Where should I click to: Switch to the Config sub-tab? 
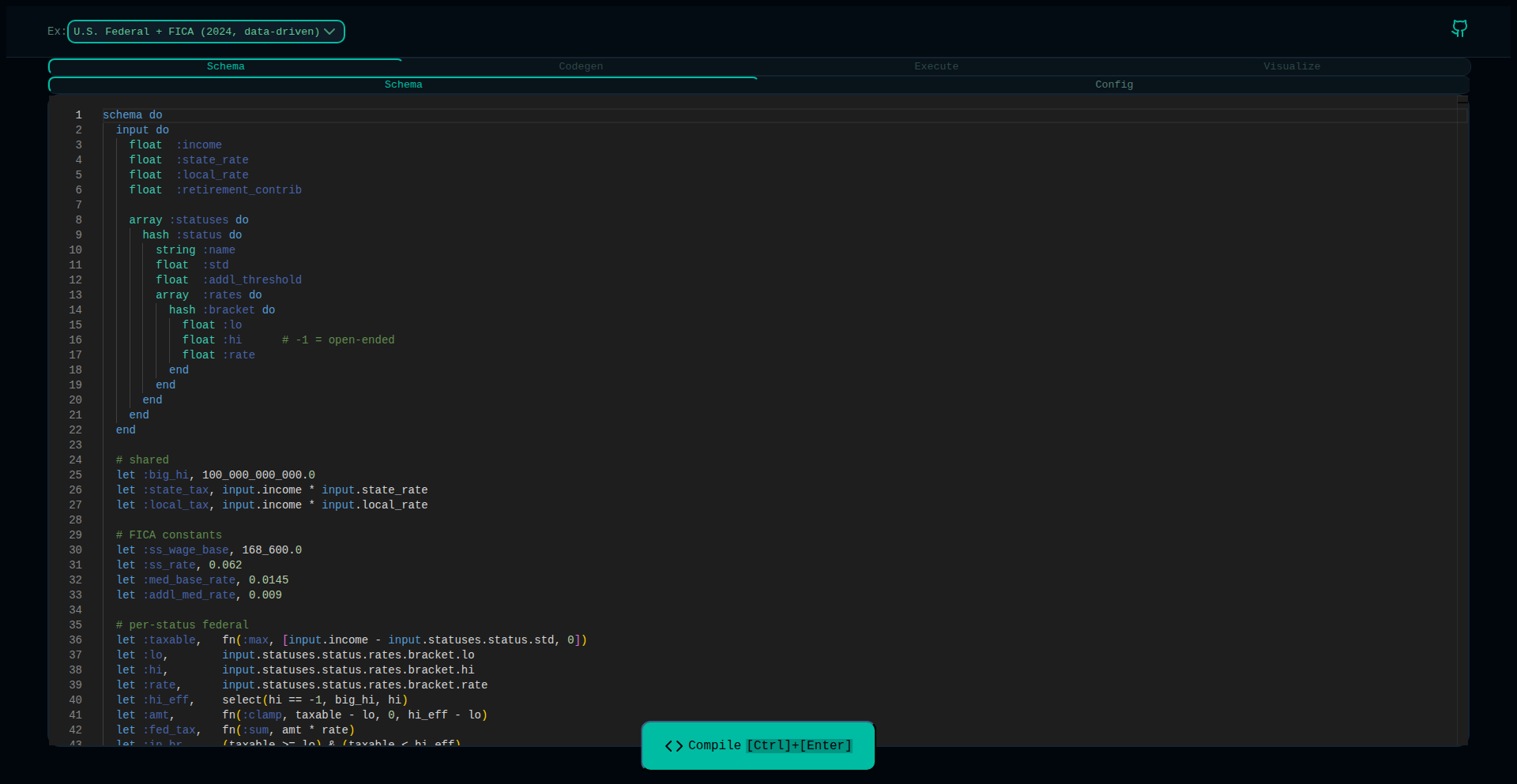[1114, 84]
